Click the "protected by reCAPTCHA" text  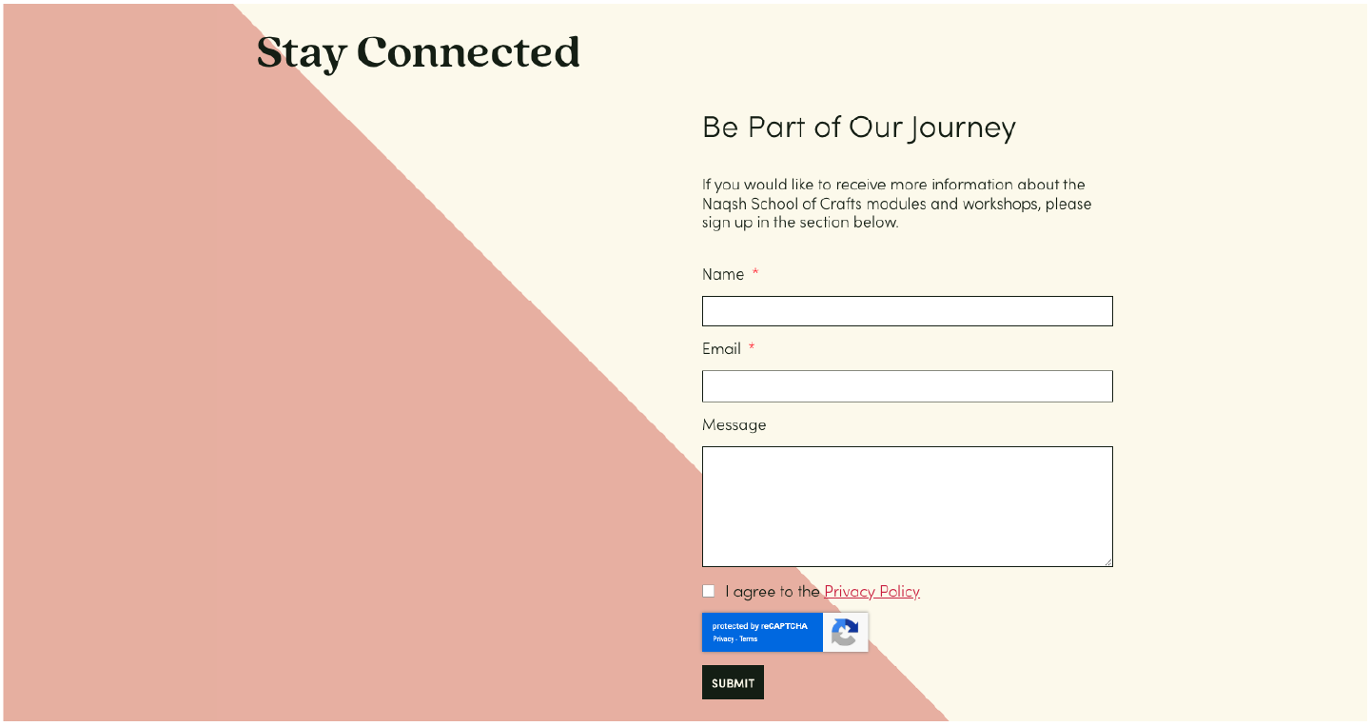click(x=759, y=626)
